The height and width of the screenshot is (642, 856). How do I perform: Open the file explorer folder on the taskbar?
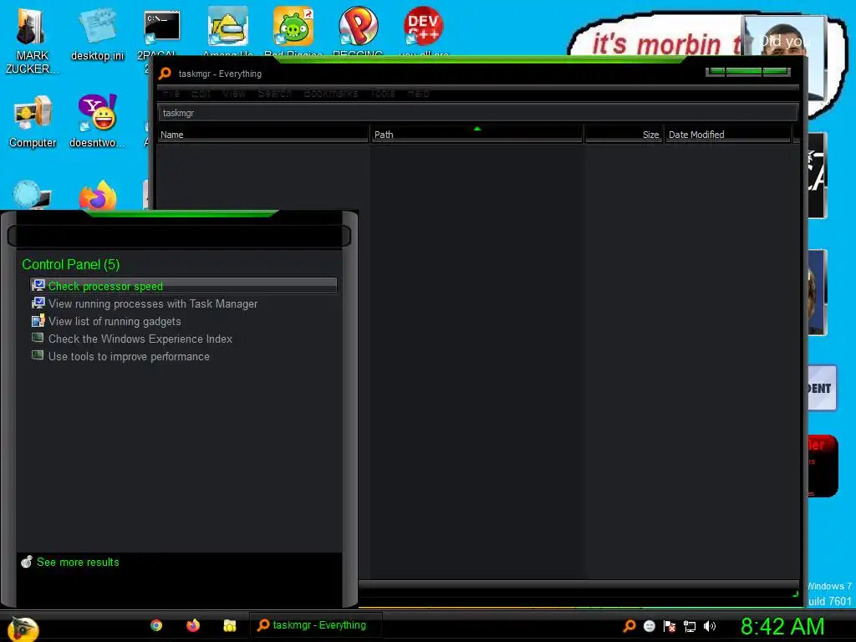(x=229, y=625)
